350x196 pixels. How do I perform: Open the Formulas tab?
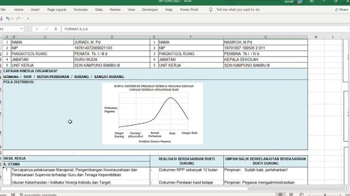(80, 10)
